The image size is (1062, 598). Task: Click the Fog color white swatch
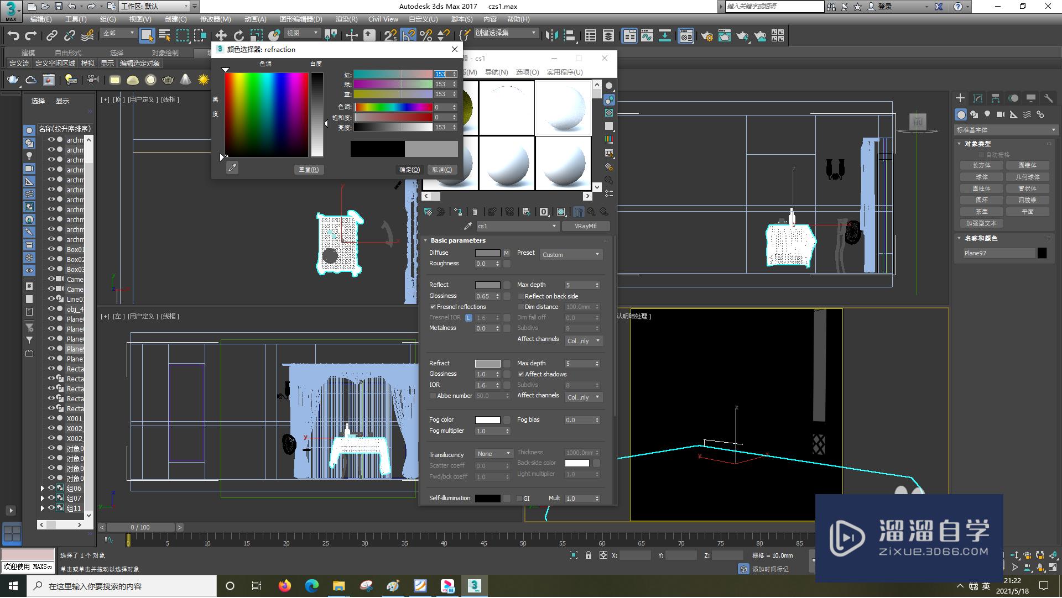point(487,420)
